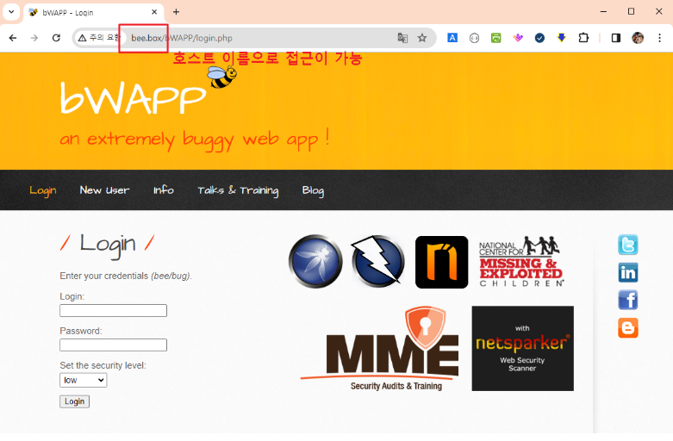Open the Missing & Exploited Children logo

[521, 261]
